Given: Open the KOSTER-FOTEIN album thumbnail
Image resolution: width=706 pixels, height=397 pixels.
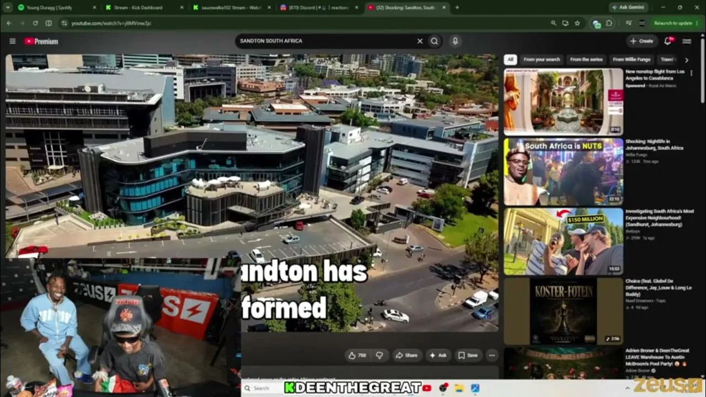Looking at the screenshot, I should [x=563, y=311].
